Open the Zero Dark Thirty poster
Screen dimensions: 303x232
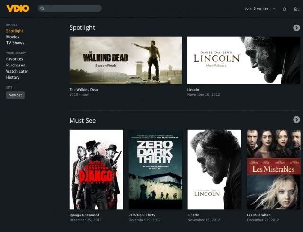click(155, 169)
